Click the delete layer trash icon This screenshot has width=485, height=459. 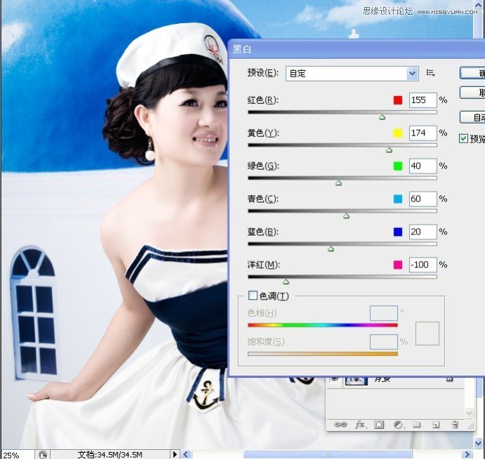pos(455,425)
